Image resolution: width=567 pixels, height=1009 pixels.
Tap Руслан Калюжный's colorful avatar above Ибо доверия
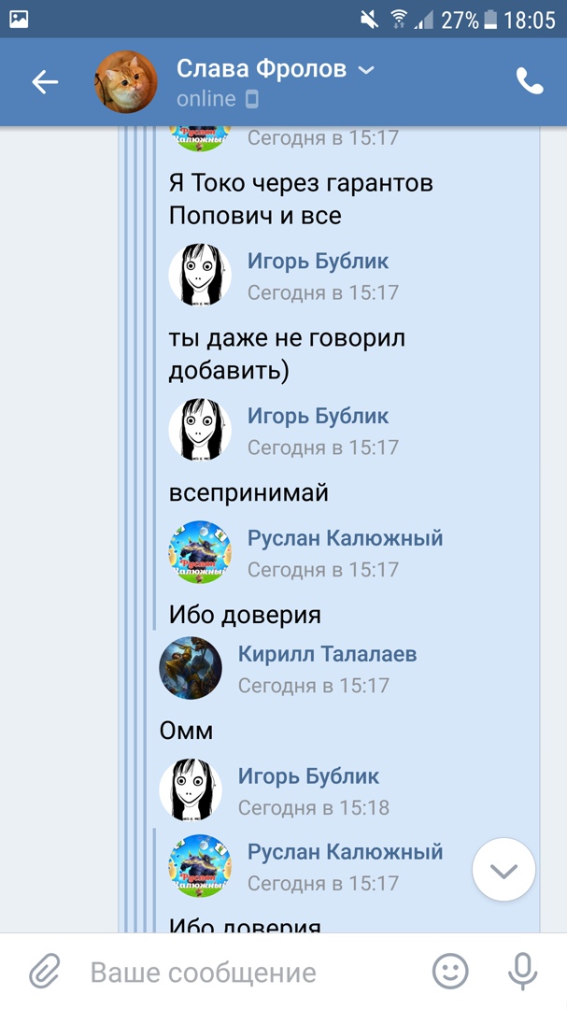coord(200,551)
